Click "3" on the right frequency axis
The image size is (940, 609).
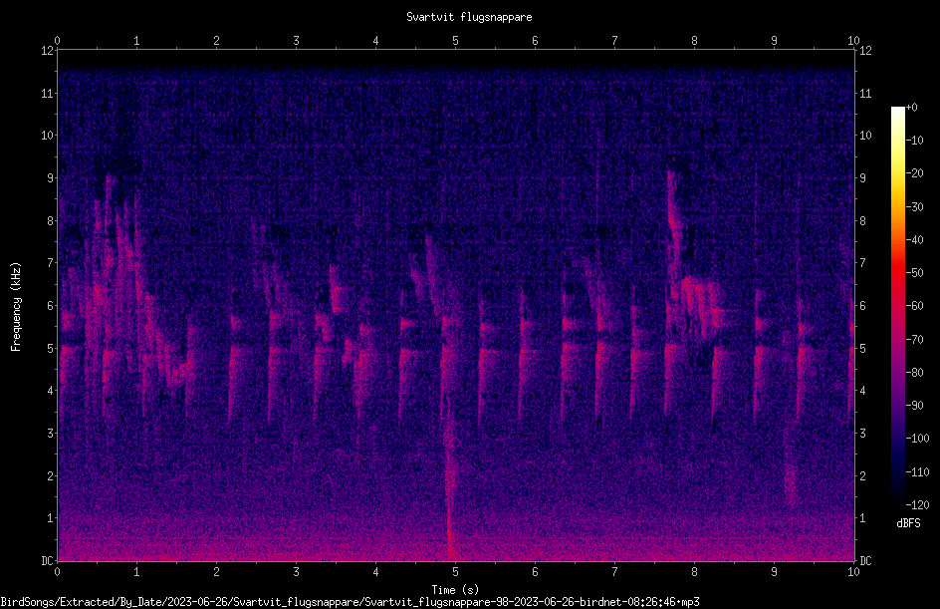[x=863, y=434]
